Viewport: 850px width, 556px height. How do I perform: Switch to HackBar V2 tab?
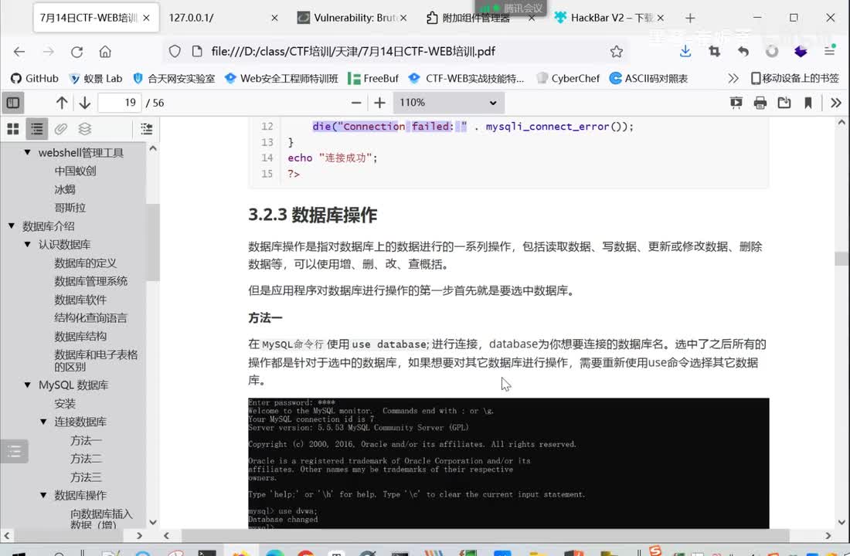(x=610, y=18)
